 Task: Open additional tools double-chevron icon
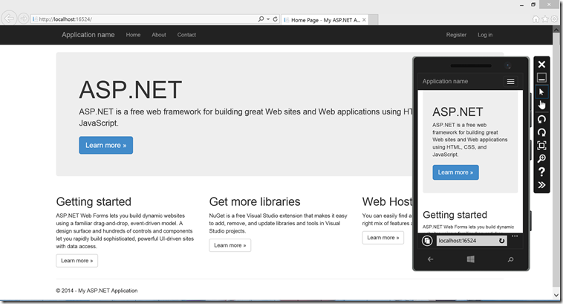pos(541,185)
